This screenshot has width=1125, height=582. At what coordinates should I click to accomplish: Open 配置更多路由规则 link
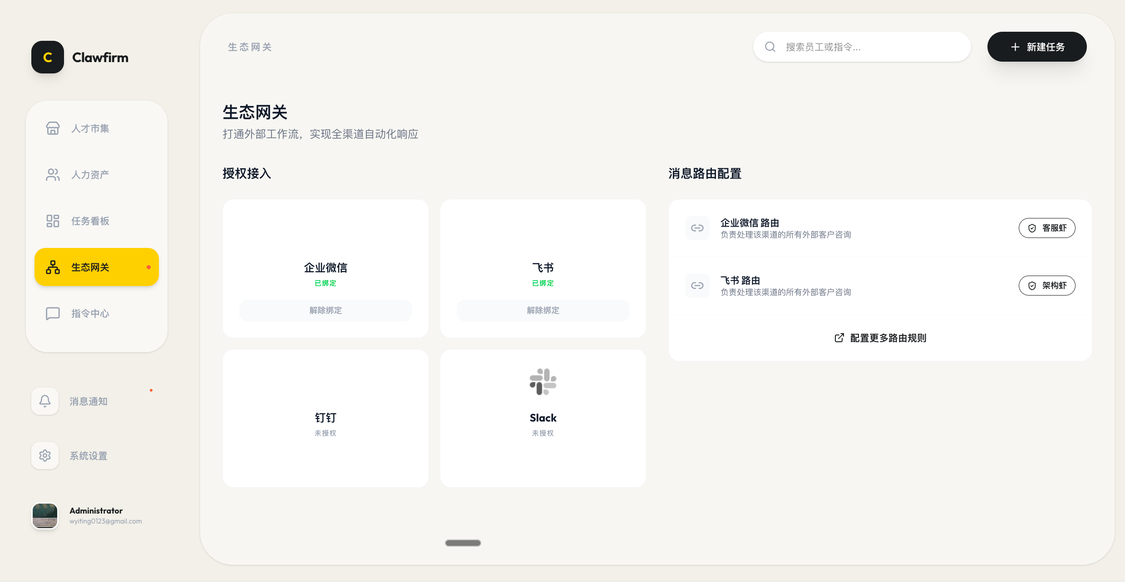[x=879, y=338]
